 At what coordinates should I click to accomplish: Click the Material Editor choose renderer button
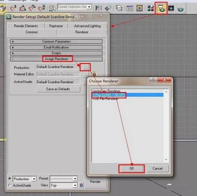tap(85, 75)
